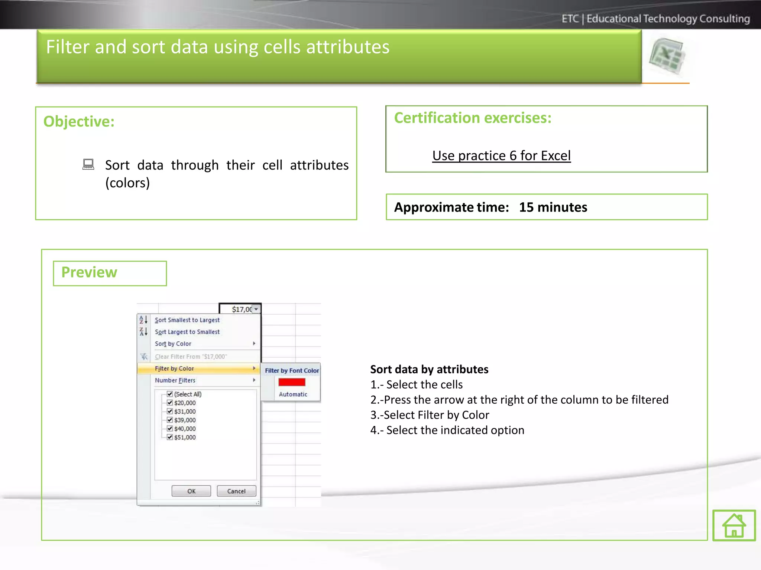
Task: Choose the Automatic font color option
Action: pos(293,394)
